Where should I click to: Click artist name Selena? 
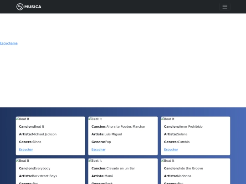(x=182, y=134)
